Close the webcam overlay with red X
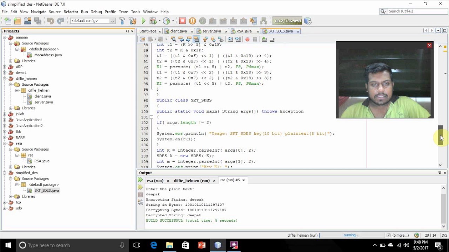This screenshot has width=449, height=252. point(429,45)
